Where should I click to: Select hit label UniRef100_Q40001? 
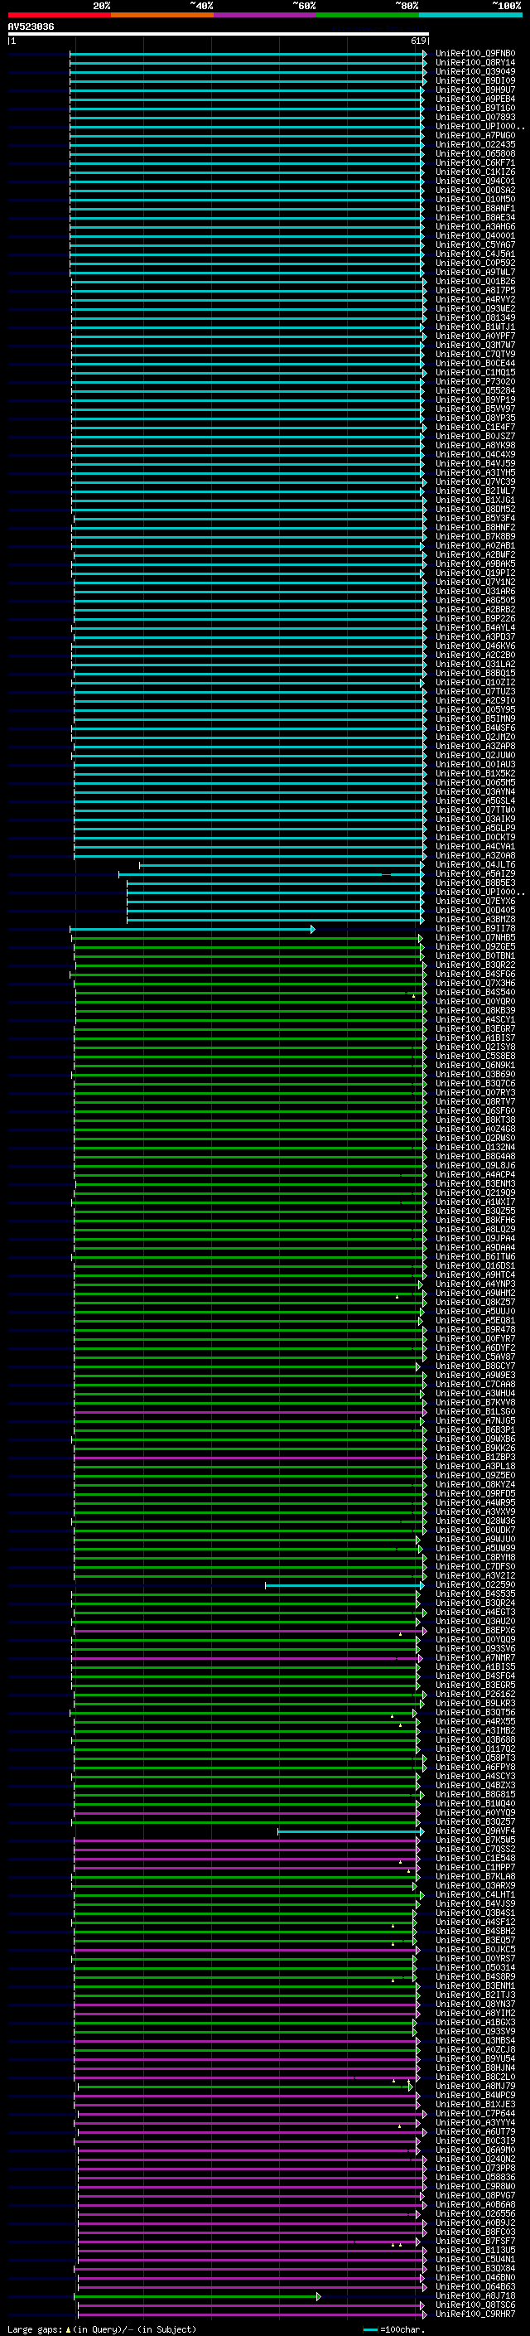(475, 236)
